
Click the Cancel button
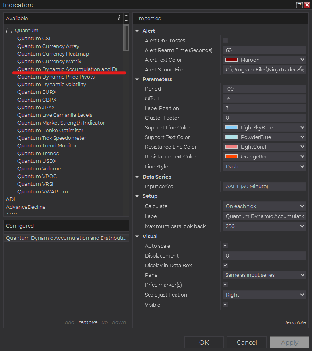click(x=247, y=342)
